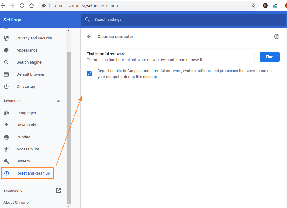287x208 pixels.
Task: Click the Chrome site info icon
Action: pyautogui.click(x=44, y=5)
